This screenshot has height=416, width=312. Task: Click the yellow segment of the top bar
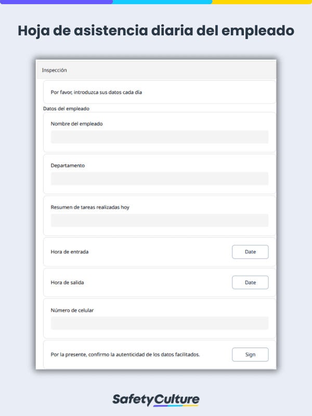262,2
